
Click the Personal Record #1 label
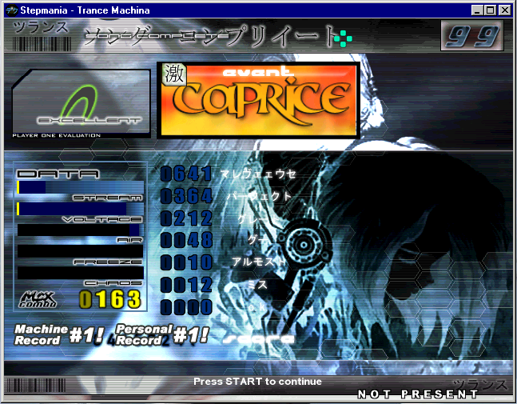tap(162, 334)
